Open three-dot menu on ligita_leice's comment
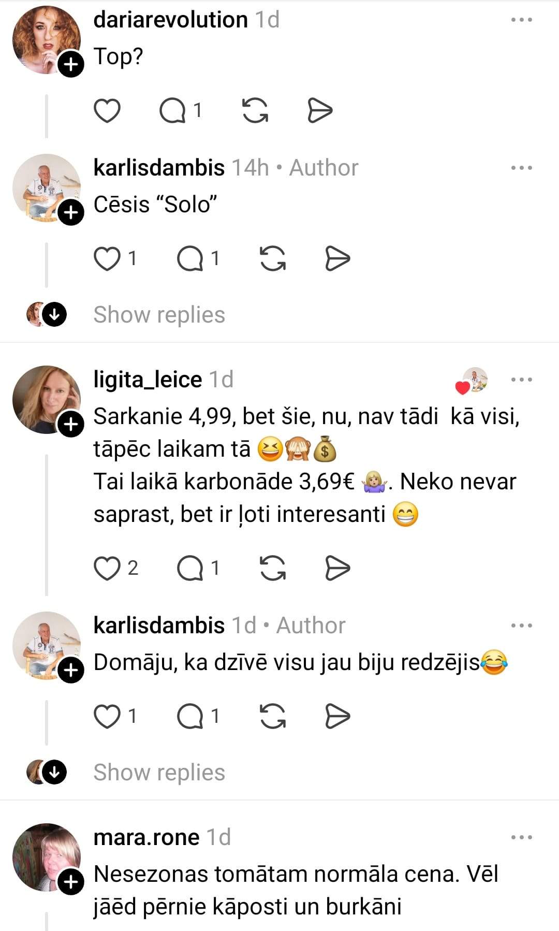Screen dimensions: 559x931 (x=521, y=380)
